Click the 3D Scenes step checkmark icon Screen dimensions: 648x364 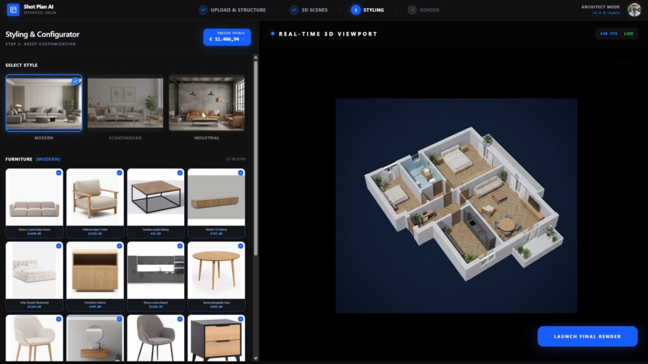pyautogui.click(x=294, y=10)
